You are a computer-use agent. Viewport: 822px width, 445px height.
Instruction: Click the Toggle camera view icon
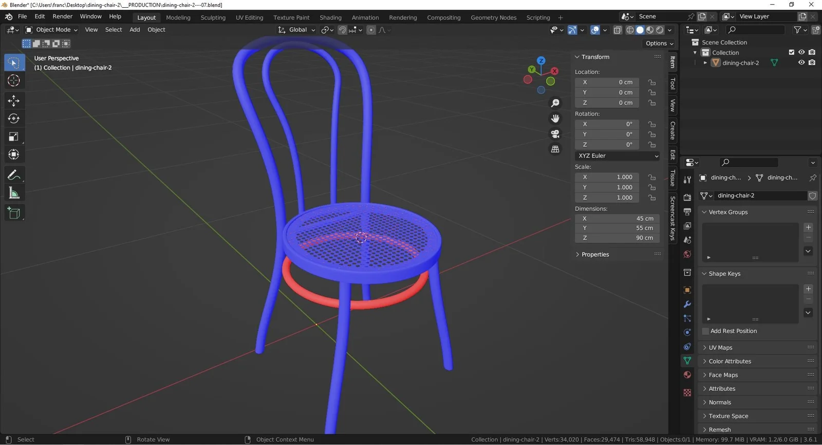555,134
